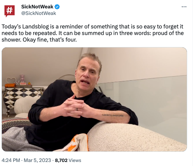Play the embedded video
This screenshot has width=193, height=166.
[x=94, y=99]
